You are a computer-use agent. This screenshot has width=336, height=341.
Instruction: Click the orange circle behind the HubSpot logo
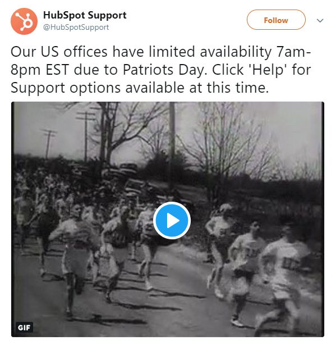(24, 21)
